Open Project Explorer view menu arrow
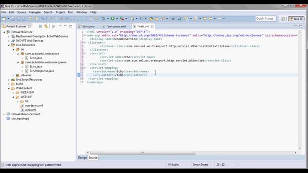Viewport: 308px width, 173px height. [60, 26]
